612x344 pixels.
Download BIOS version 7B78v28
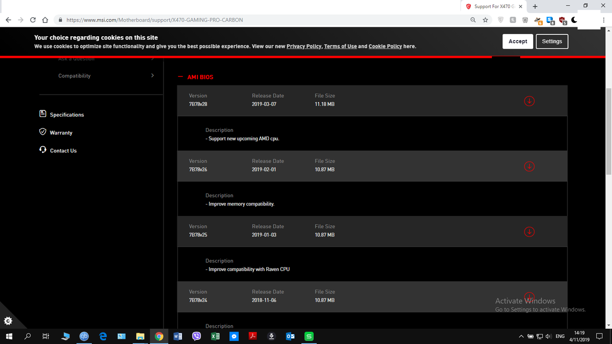pyautogui.click(x=529, y=101)
